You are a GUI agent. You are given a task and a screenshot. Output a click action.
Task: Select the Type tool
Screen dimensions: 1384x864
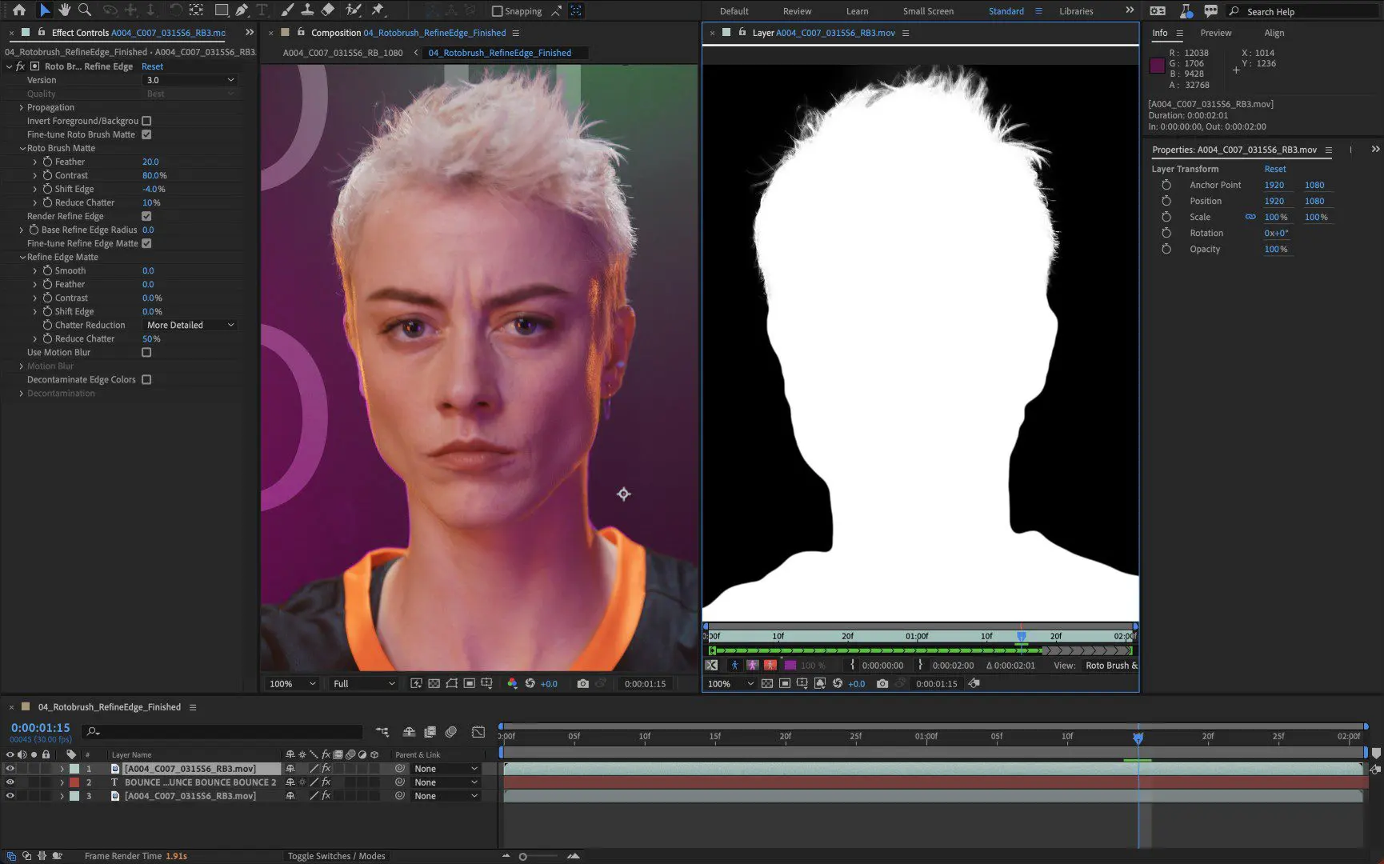262,10
